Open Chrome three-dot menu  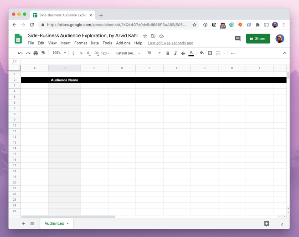pyautogui.click(x=284, y=25)
